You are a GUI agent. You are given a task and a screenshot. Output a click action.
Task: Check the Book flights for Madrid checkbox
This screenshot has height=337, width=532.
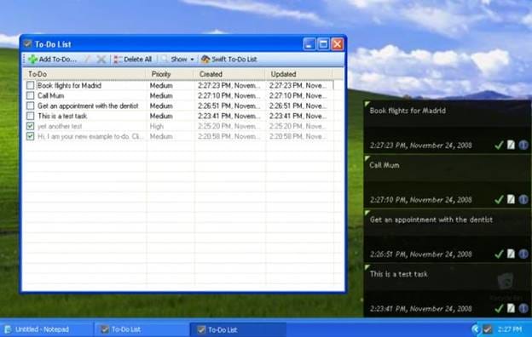pos(30,85)
